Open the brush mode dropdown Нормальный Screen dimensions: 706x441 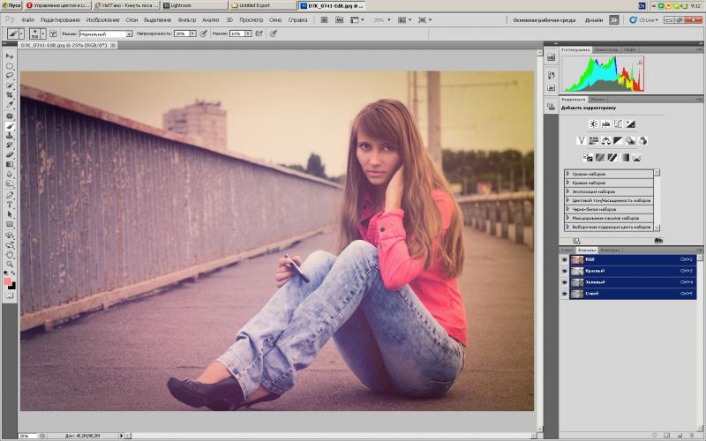click(106, 34)
